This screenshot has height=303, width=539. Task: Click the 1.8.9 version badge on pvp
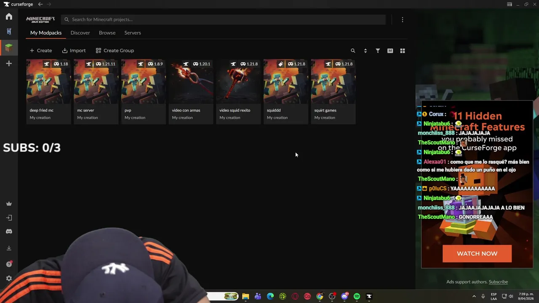155,64
